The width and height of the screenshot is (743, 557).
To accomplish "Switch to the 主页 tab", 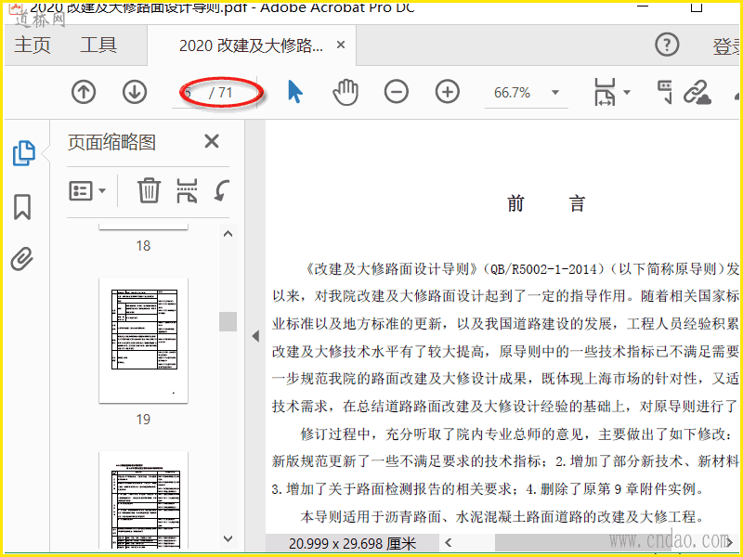I will coord(33,45).
